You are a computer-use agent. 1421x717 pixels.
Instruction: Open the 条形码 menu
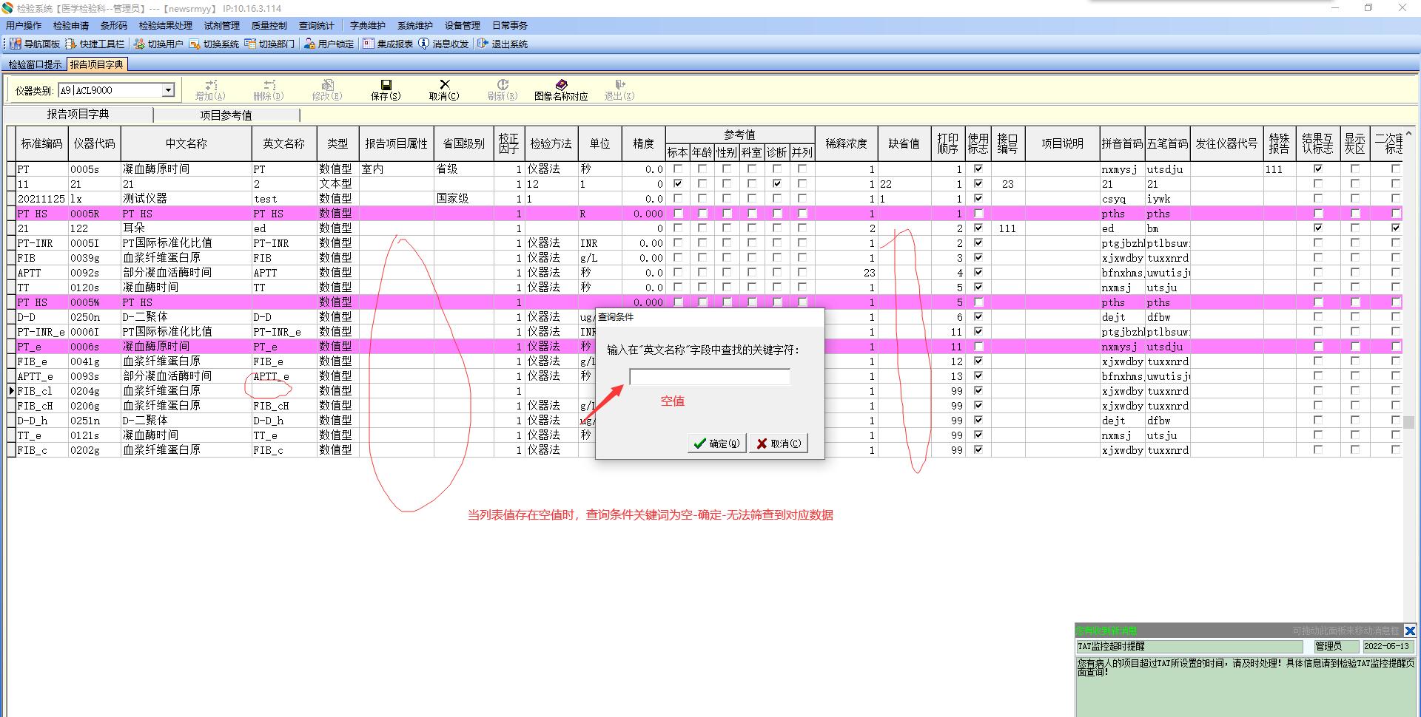point(114,26)
